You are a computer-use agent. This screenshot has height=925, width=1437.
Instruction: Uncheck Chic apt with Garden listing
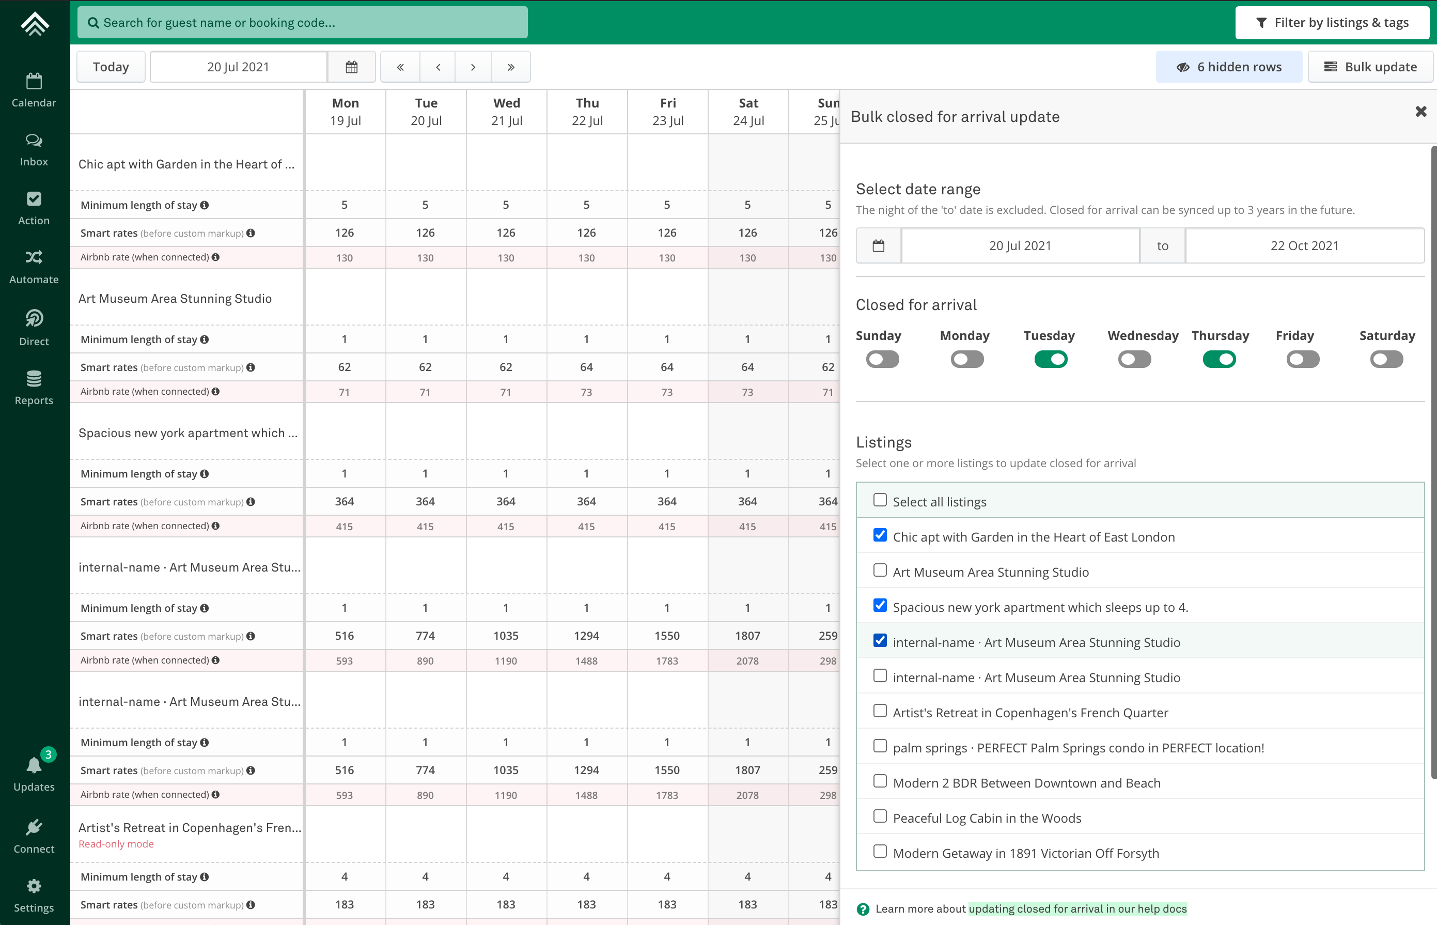(x=880, y=534)
